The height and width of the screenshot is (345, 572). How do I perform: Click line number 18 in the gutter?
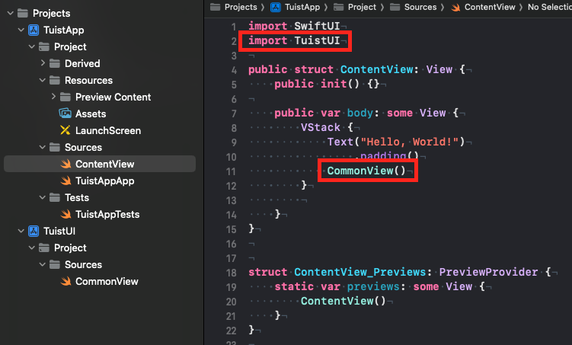click(232, 273)
